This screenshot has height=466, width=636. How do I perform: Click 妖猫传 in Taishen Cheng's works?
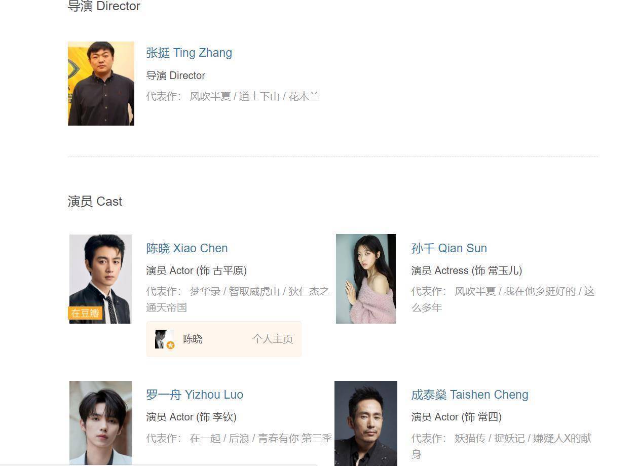pos(470,438)
